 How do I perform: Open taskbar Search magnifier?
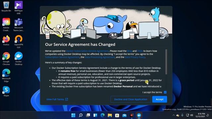(81, 115)
